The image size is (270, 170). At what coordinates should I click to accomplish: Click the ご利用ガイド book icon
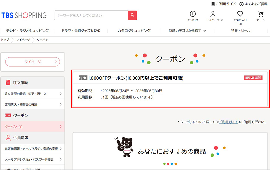[x=213, y=4]
